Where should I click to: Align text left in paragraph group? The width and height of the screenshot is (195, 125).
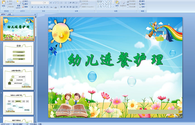tap(62, 7)
